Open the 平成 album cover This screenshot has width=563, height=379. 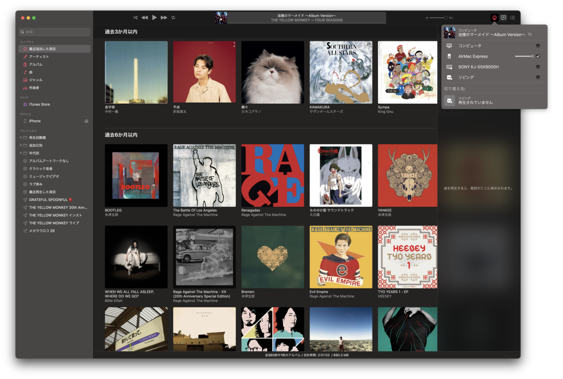click(x=205, y=72)
